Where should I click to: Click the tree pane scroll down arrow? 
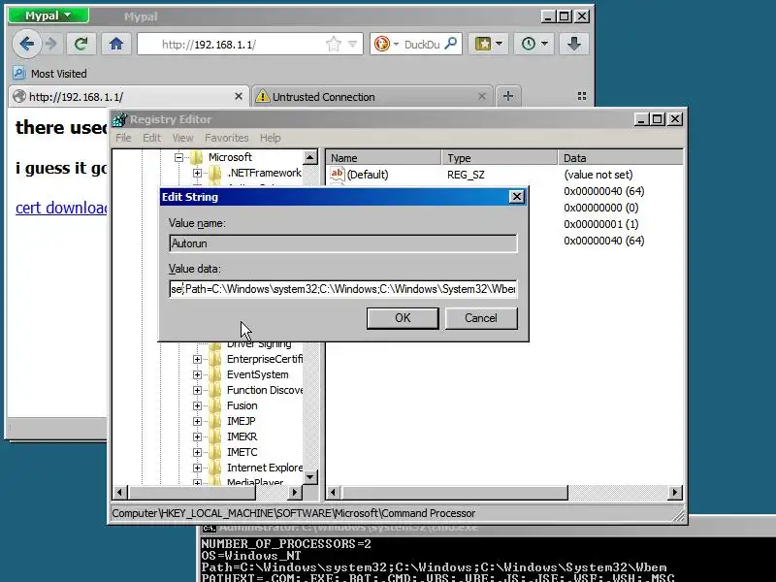pos(310,477)
